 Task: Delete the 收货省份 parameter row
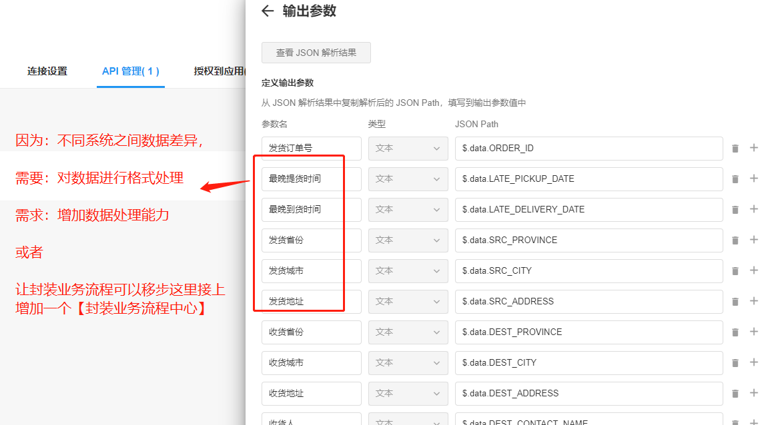click(735, 332)
